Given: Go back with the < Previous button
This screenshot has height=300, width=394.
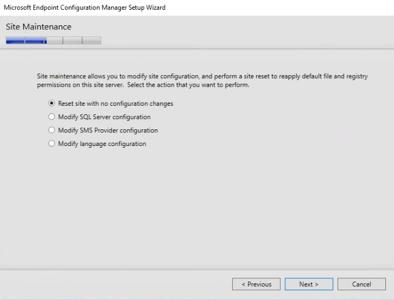Looking at the screenshot, I should click(x=256, y=284).
